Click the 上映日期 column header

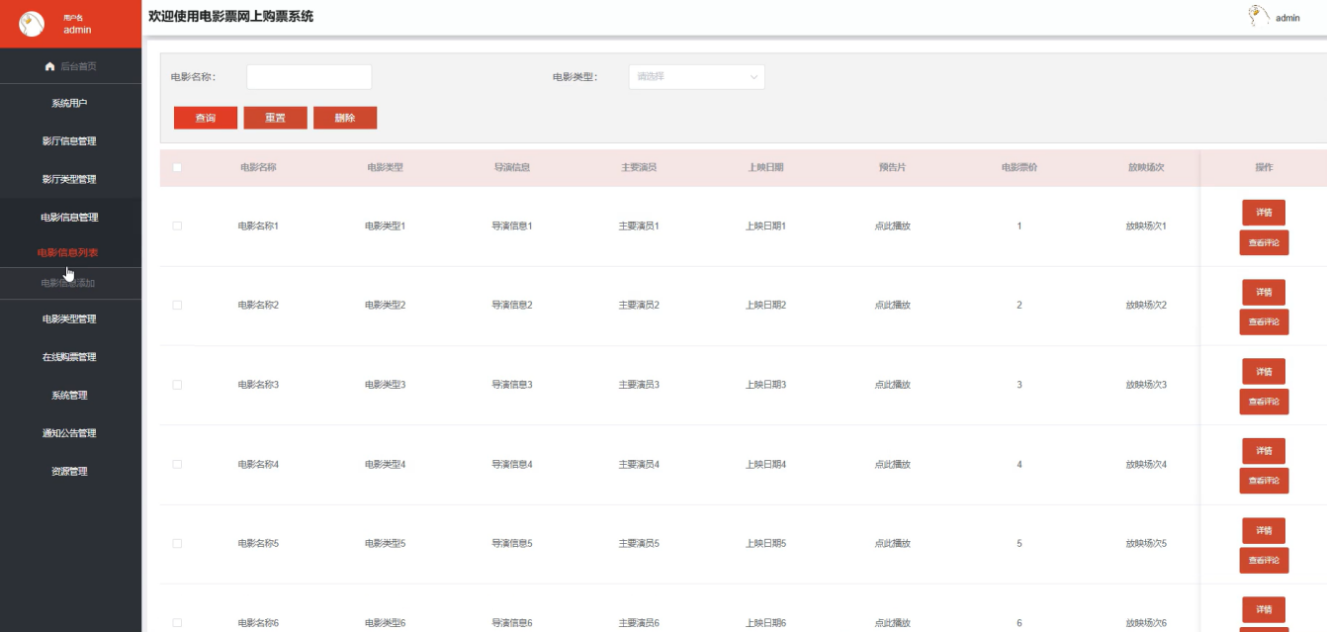(765, 168)
